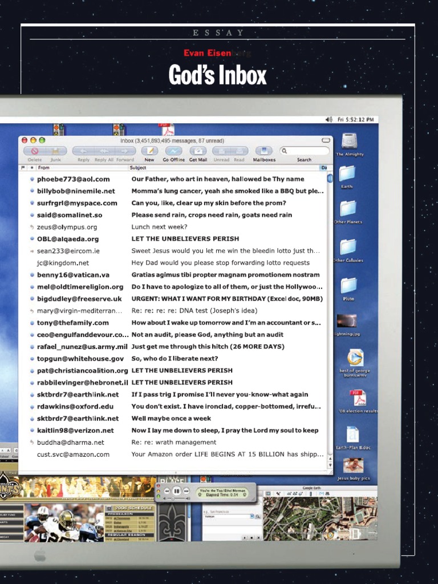
Task: Select topgun@whitehouse.gov message
Action: (x=173, y=359)
